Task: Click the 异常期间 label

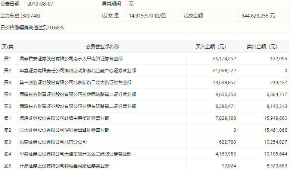Action: (x=111, y=4)
